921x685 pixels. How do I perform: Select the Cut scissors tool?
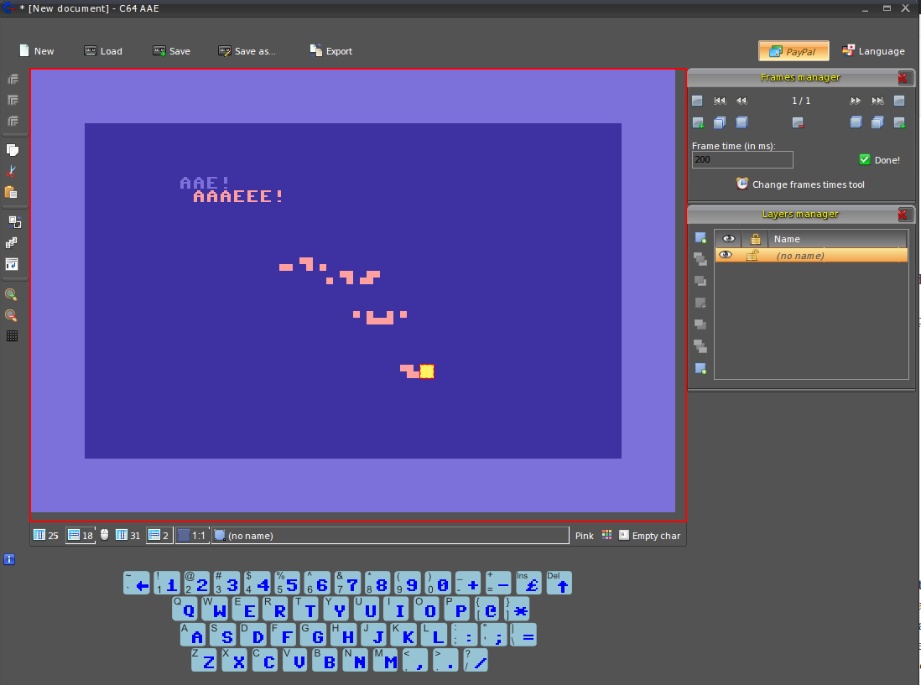click(x=13, y=171)
